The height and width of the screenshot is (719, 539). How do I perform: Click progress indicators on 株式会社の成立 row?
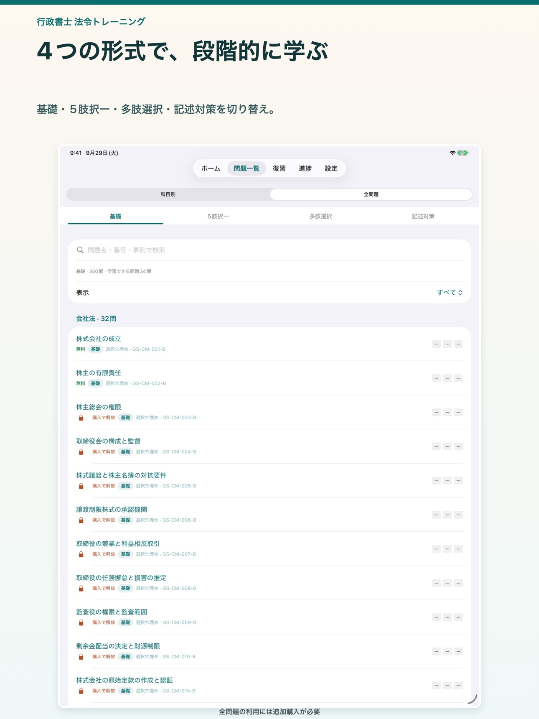447,344
